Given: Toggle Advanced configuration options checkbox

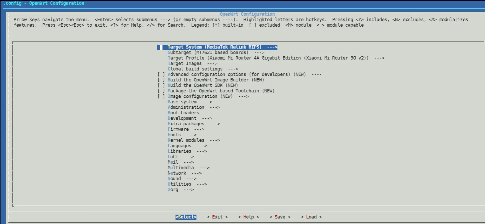Looking at the screenshot, I should click(x=161, y=74).
